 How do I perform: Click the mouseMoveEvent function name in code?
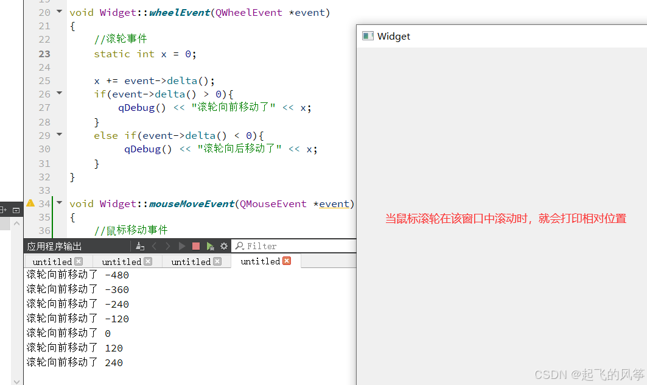click(x=192, y=203)
